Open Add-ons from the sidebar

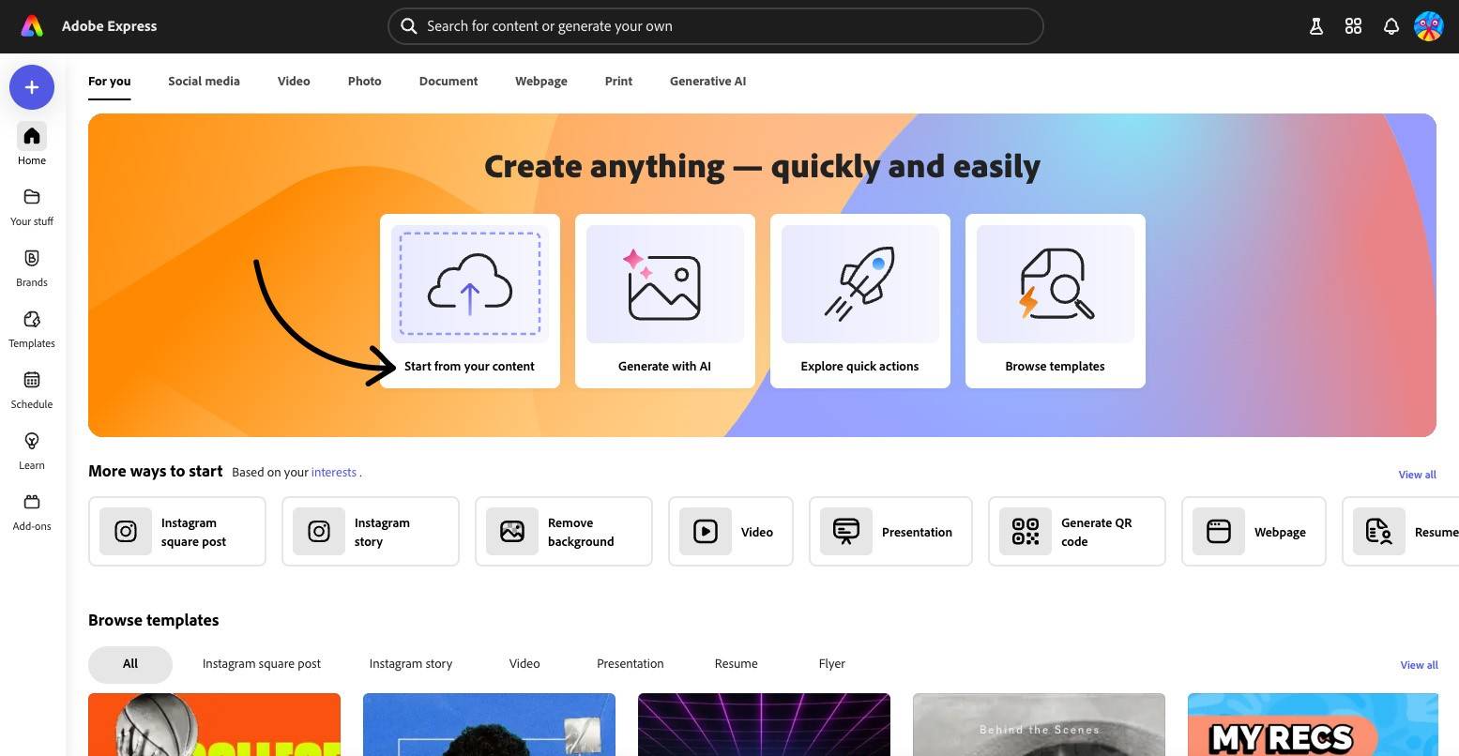pyautogui.click(x=32, y=511)
